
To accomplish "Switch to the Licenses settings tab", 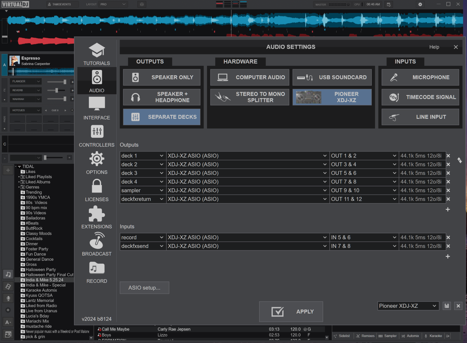I will (97, 191).
